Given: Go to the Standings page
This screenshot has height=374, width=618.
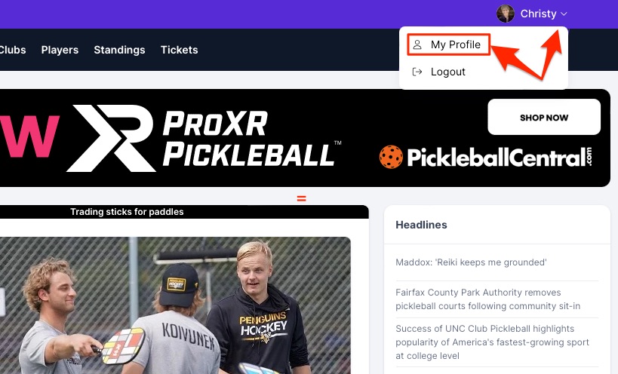Looking at the screenshot, I should (119, 50).
